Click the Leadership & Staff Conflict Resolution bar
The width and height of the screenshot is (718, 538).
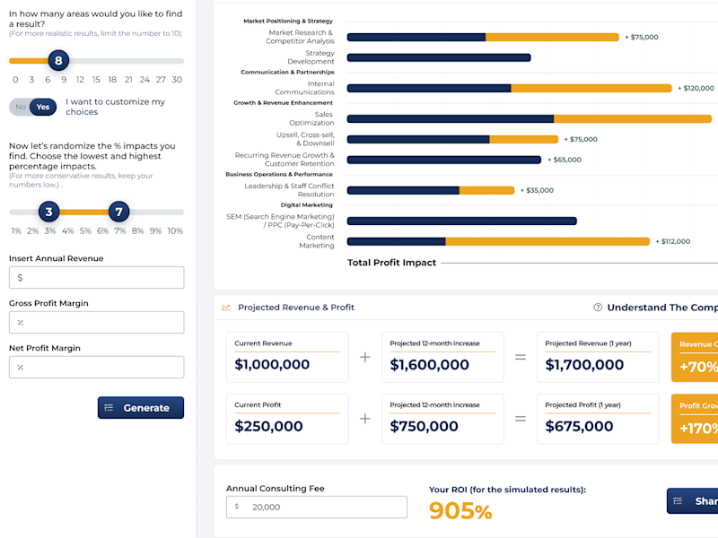431,190
